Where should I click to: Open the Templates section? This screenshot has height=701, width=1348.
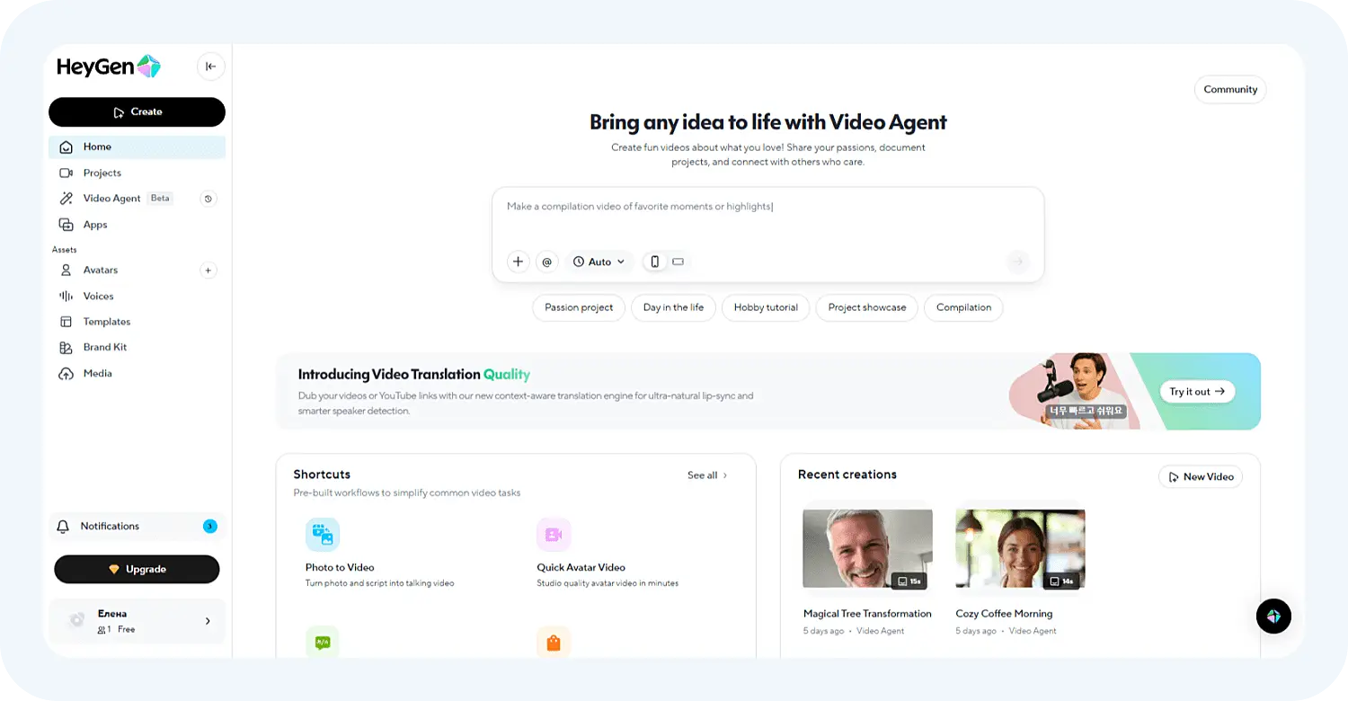[x=107, y=321]
